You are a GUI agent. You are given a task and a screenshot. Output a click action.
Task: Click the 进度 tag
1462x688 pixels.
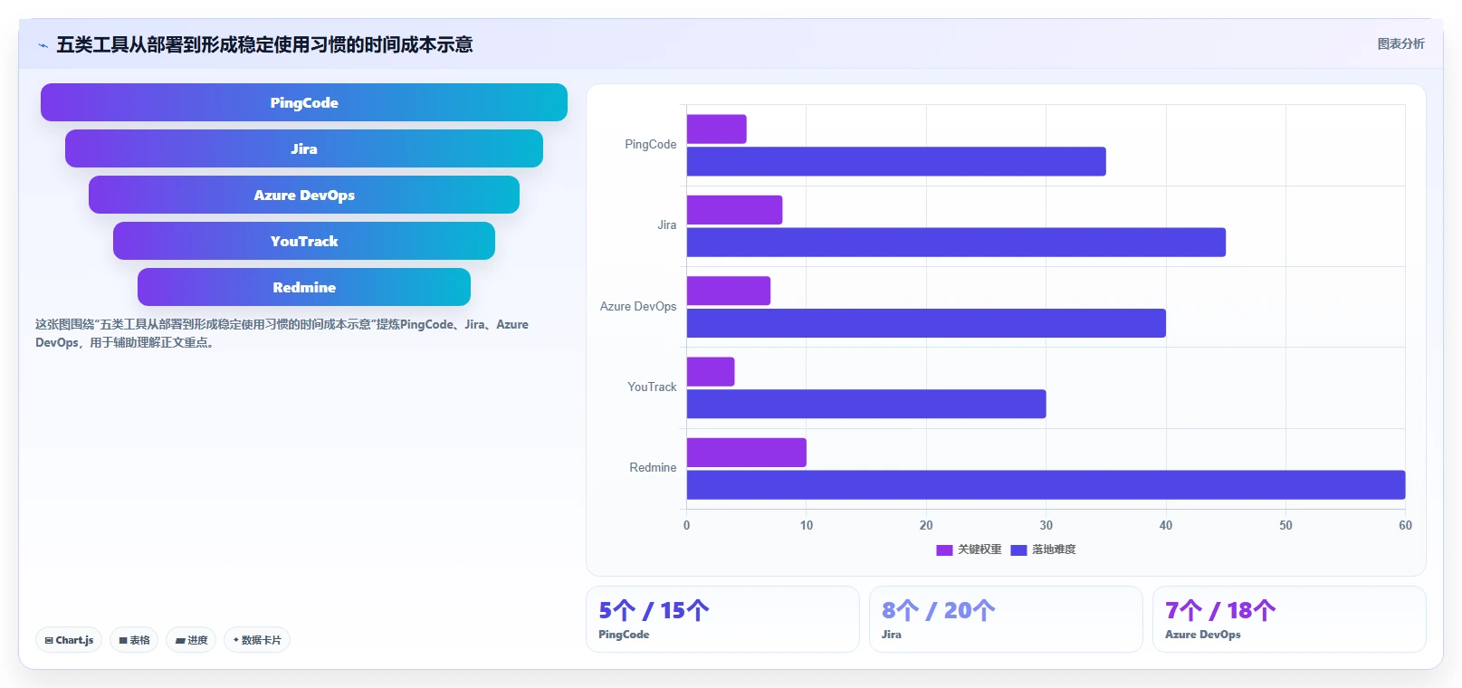pyautogui.click(x=191, y=640)
